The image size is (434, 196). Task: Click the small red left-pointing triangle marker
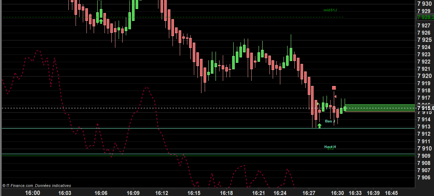point(336,96)
